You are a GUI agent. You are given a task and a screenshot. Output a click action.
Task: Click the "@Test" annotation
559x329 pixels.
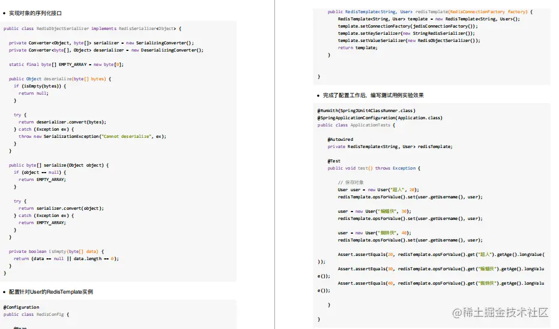click(334, 161)
